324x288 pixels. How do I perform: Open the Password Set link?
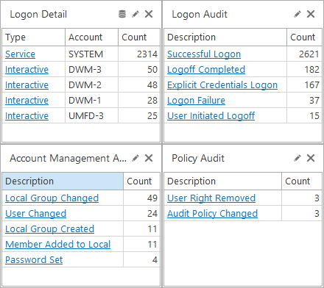pos(34,260)
